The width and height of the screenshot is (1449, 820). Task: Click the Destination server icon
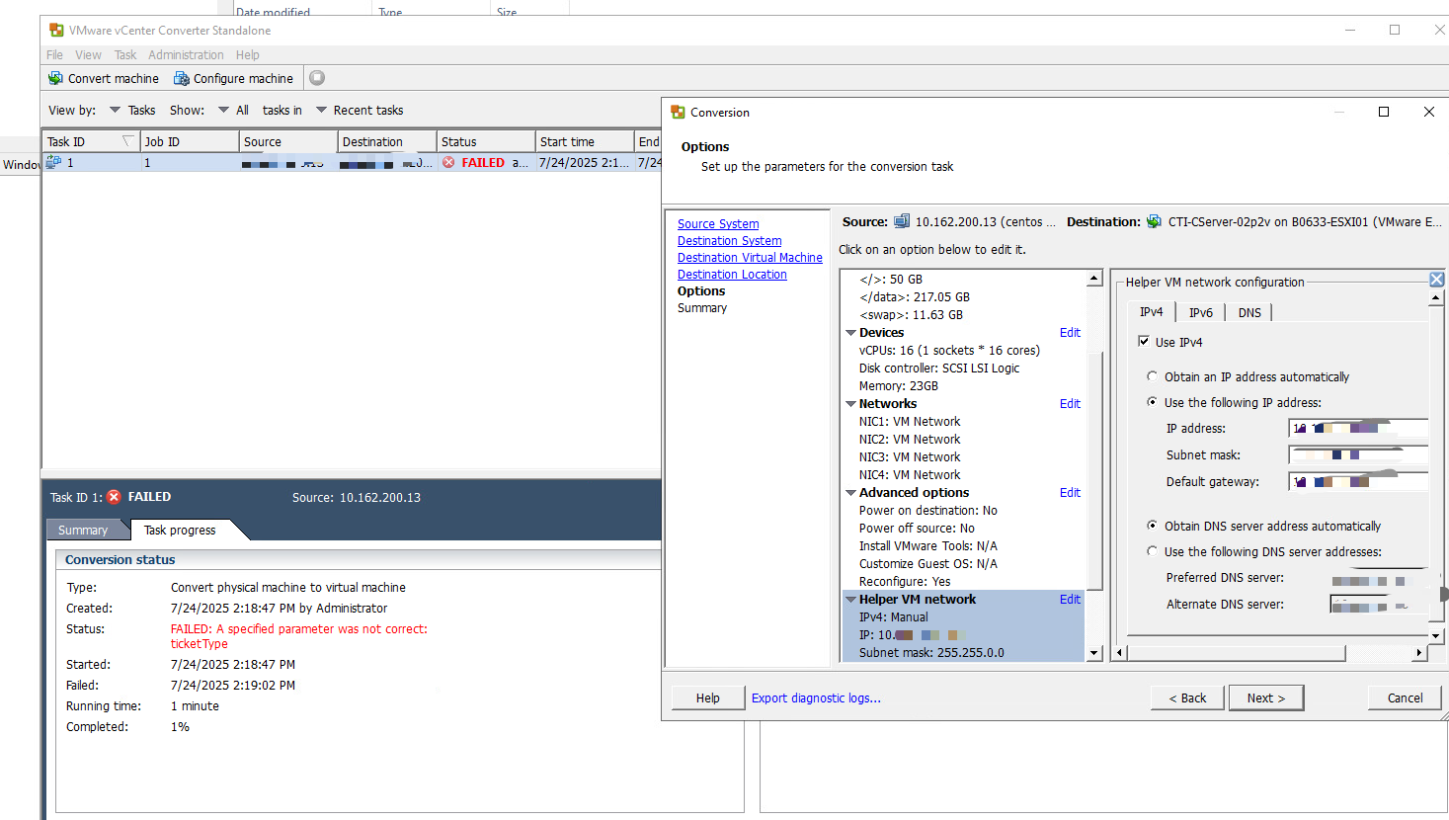click(x=1154, y=221)
